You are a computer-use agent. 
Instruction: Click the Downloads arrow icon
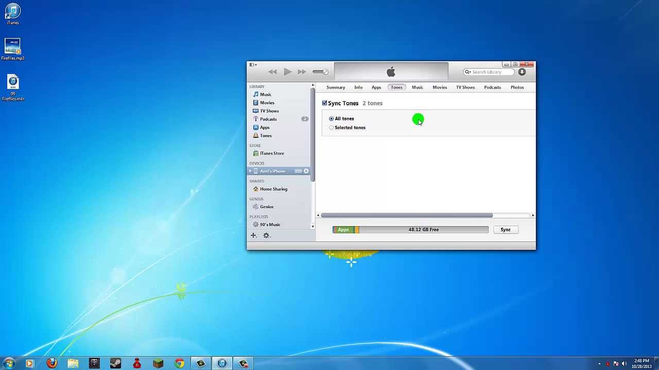(522, 72)
